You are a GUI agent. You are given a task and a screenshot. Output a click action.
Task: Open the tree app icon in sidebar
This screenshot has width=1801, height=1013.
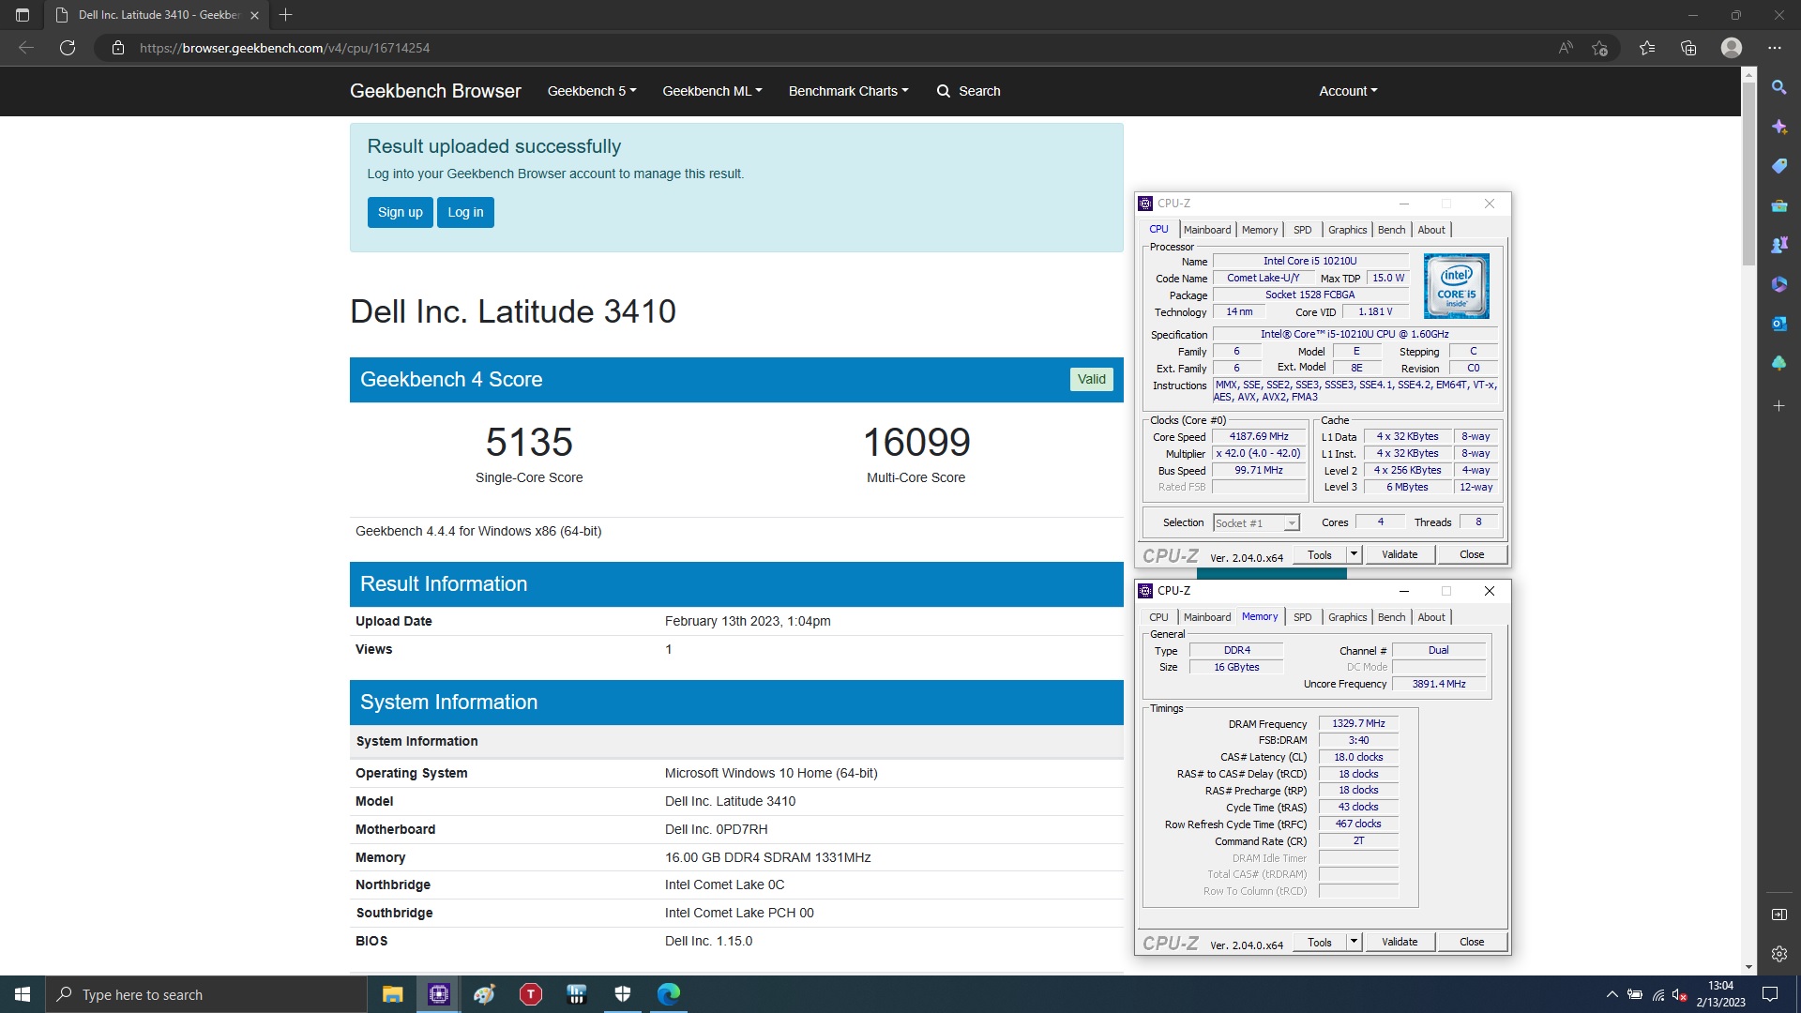tap(1778, 363)
